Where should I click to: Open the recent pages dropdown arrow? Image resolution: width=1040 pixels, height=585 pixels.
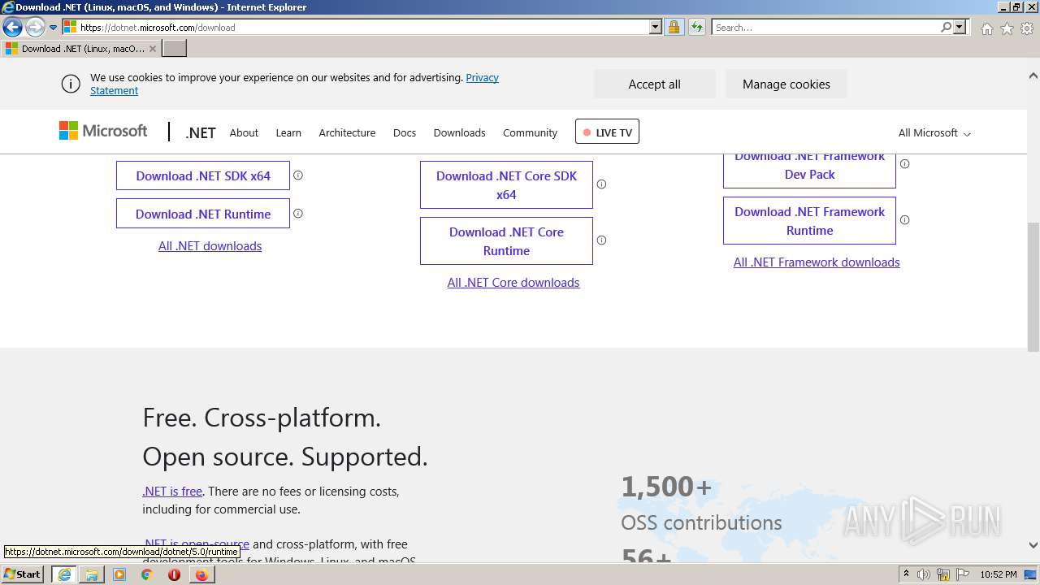click(x=53, y=28)
